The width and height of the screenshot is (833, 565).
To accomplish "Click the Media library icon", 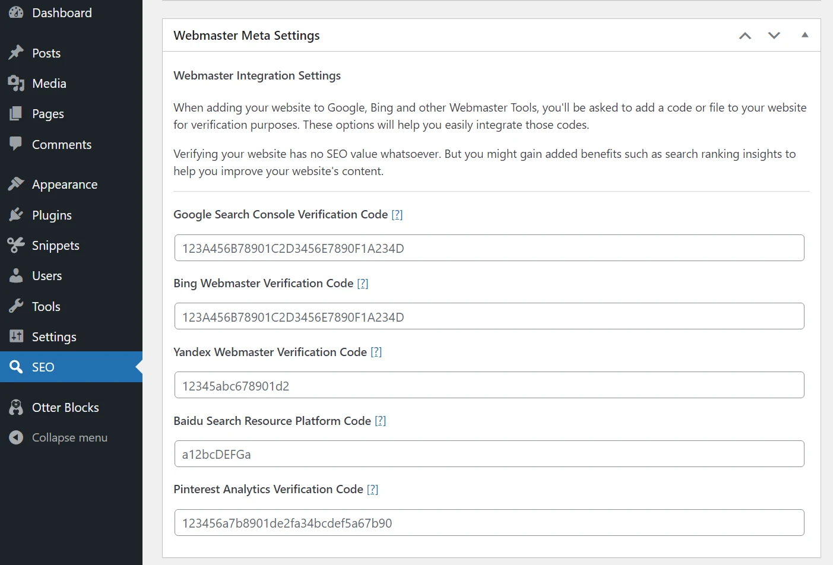I will pos(16,83).
